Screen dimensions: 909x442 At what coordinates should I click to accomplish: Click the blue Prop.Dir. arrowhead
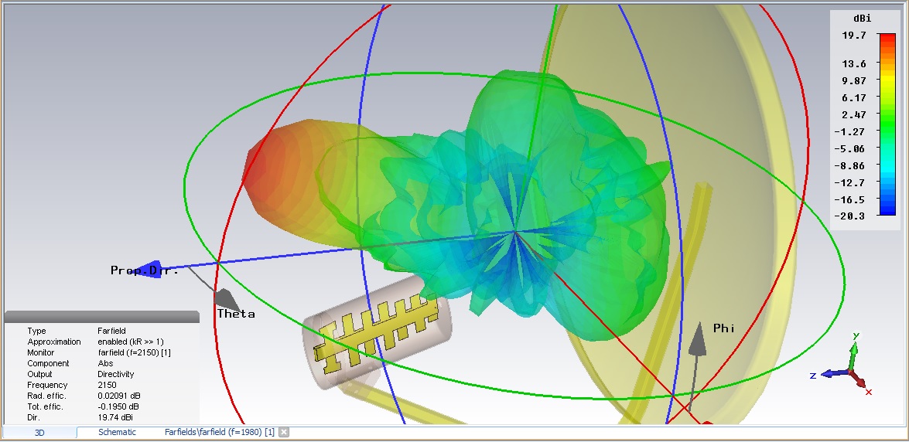149,270
